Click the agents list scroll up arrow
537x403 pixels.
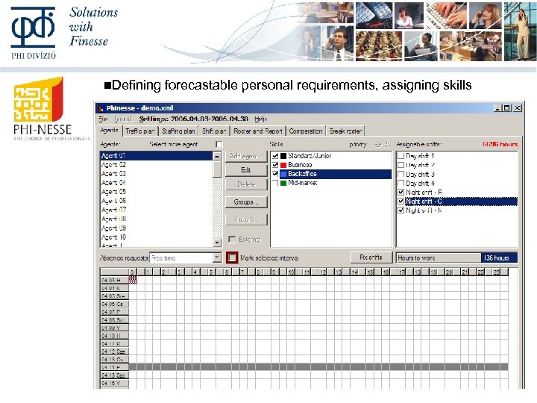pyautogui.click(x=217, y=156)
